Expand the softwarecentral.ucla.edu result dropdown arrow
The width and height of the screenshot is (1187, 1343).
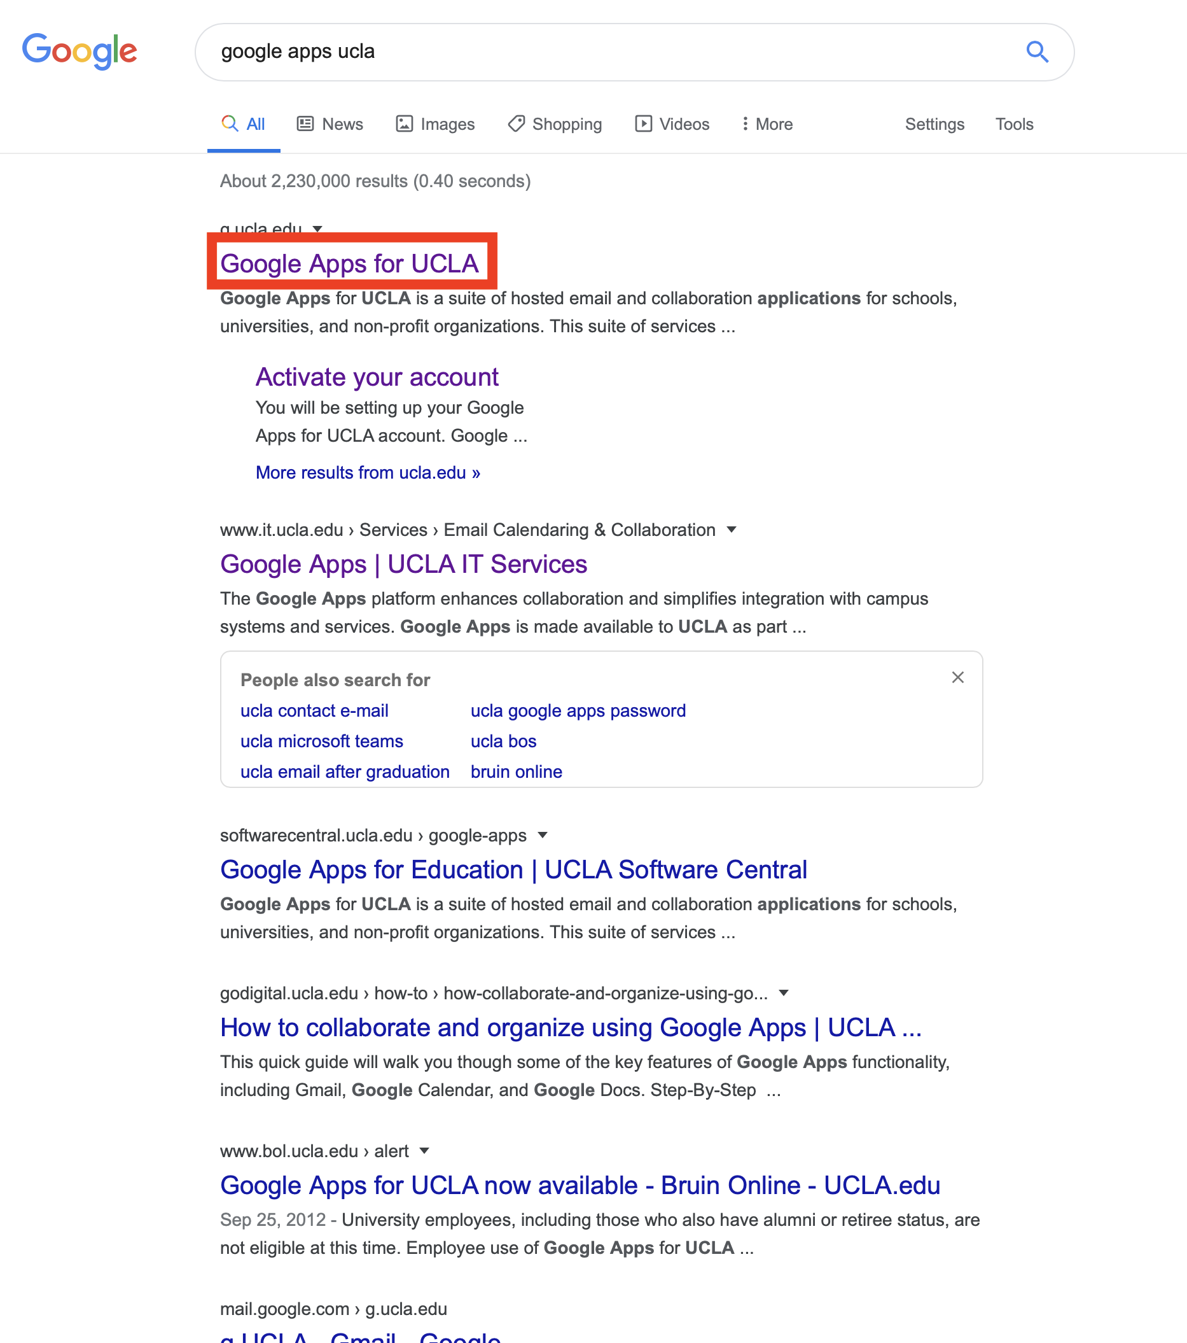542,835
